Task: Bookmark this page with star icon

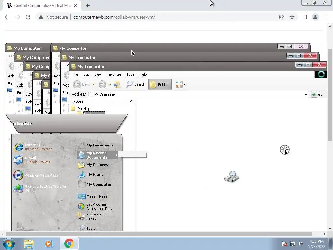Action: [292, 17]
